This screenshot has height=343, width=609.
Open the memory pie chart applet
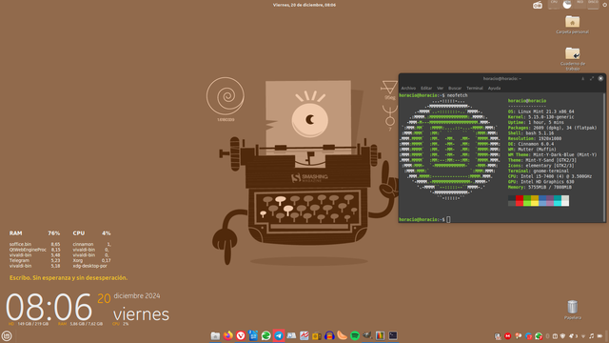click(x=567, y=5)
